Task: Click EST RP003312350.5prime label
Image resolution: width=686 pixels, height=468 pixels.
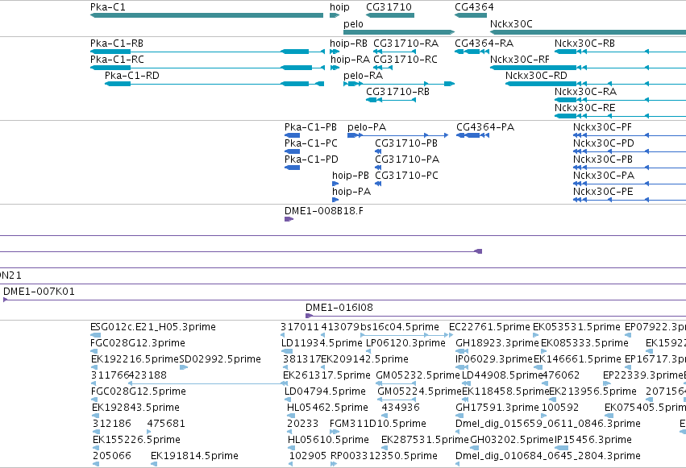Action: pyautogui.click(x=385, y=456)
